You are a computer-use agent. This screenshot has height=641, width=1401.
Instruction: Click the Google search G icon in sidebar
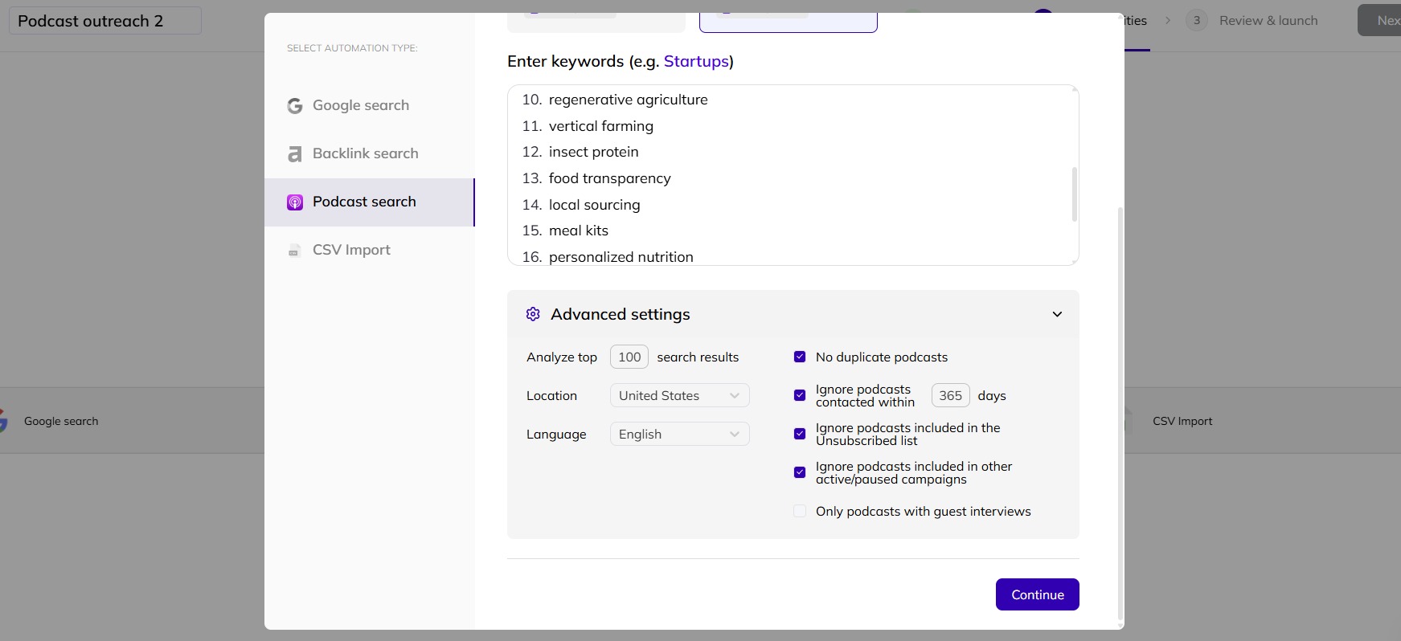tap(295, 106)
